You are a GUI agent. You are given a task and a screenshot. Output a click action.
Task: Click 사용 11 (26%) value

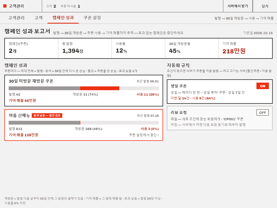click(x=147, y=95)
